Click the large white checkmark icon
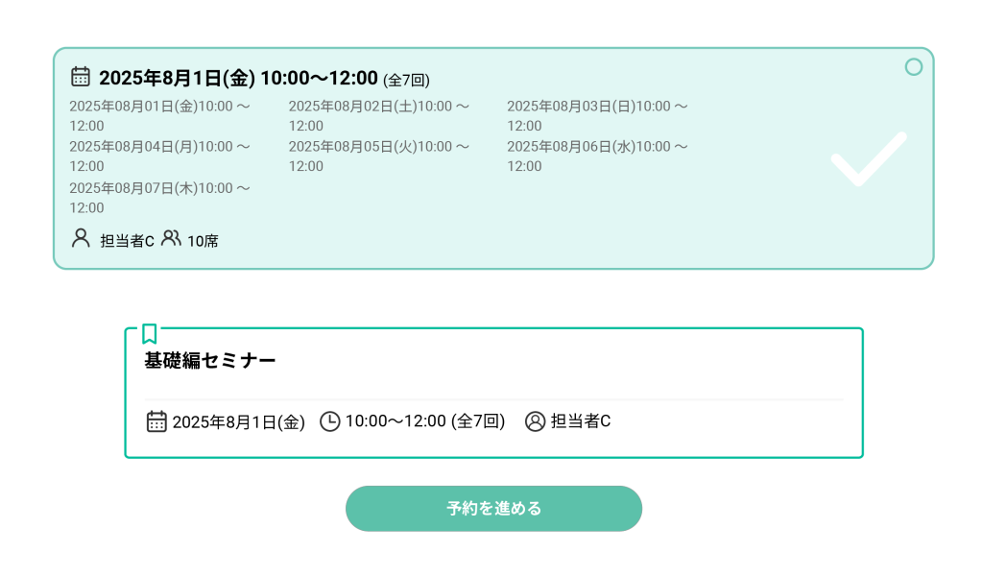Screen dimensions: 983x576 point(869,159)
